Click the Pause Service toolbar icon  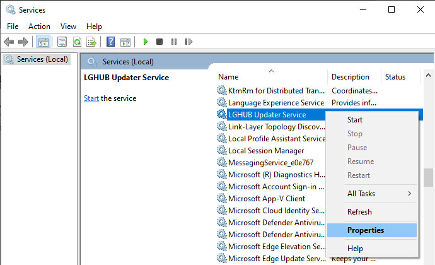[174, 42]
